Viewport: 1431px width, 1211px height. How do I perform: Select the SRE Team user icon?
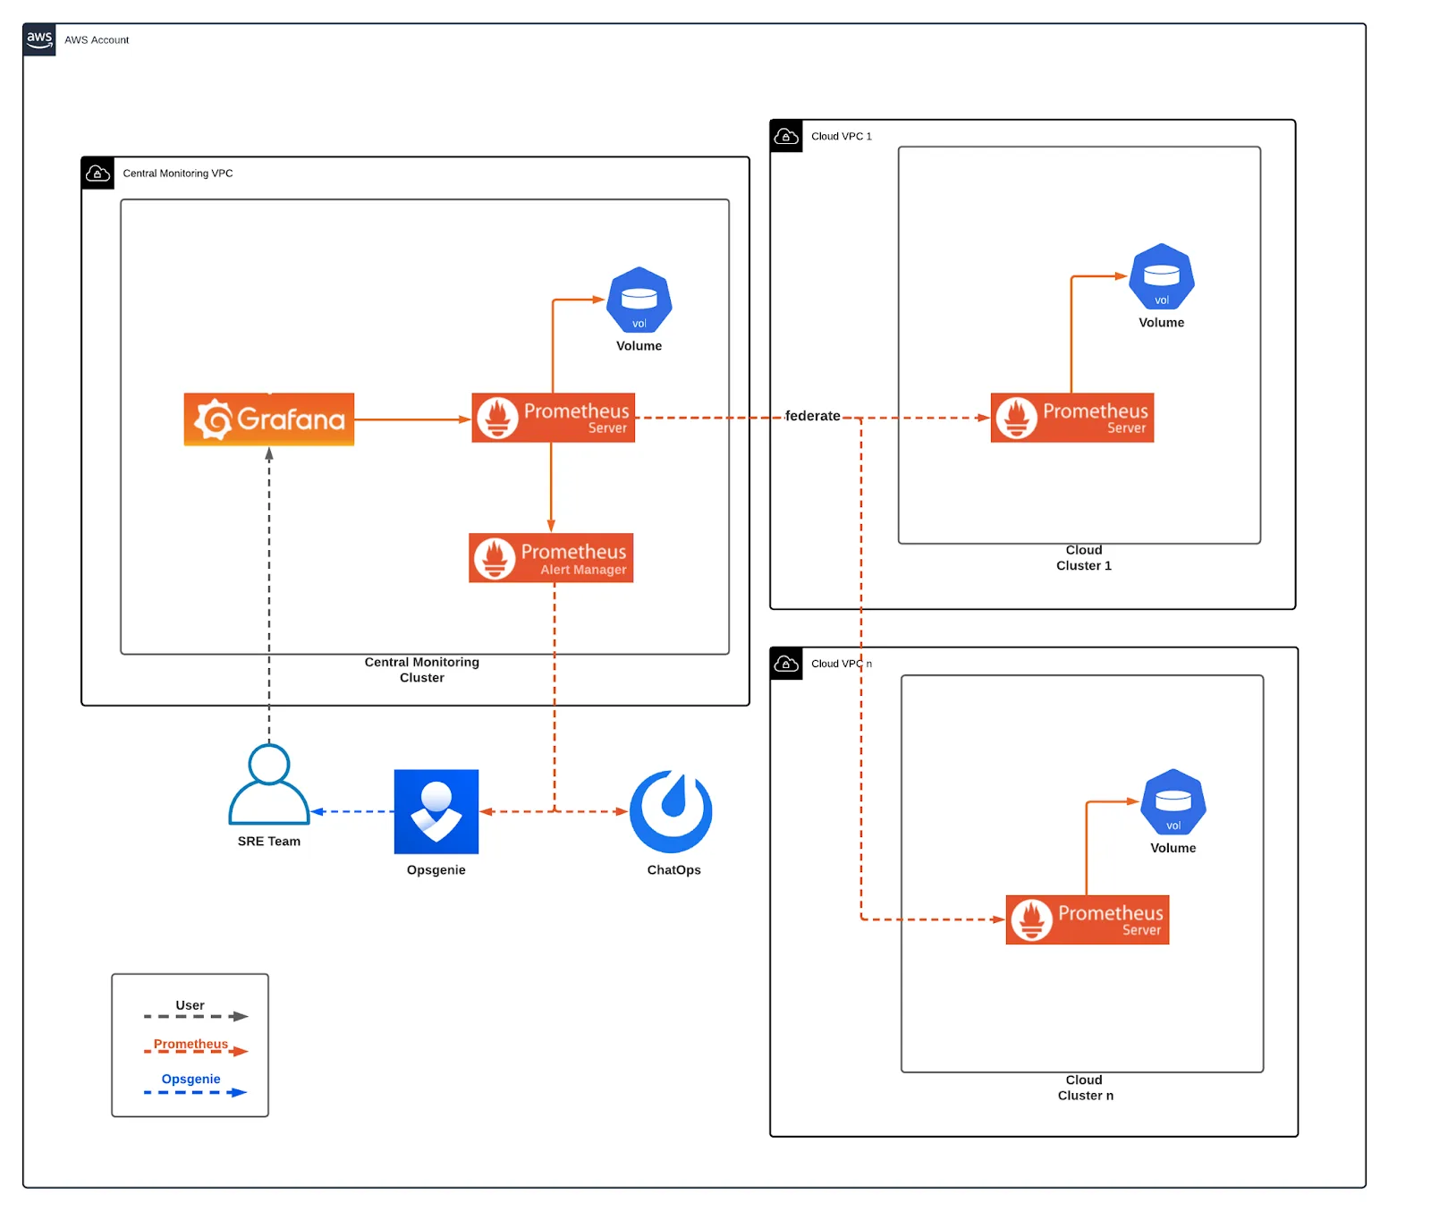(269, 784)
